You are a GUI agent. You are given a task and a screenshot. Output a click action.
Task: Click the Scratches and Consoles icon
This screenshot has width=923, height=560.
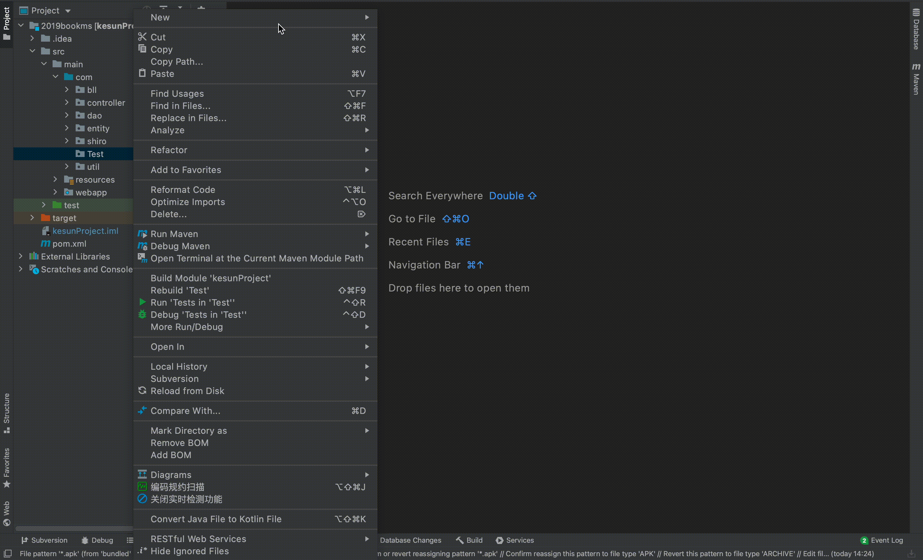pos(34,269)
